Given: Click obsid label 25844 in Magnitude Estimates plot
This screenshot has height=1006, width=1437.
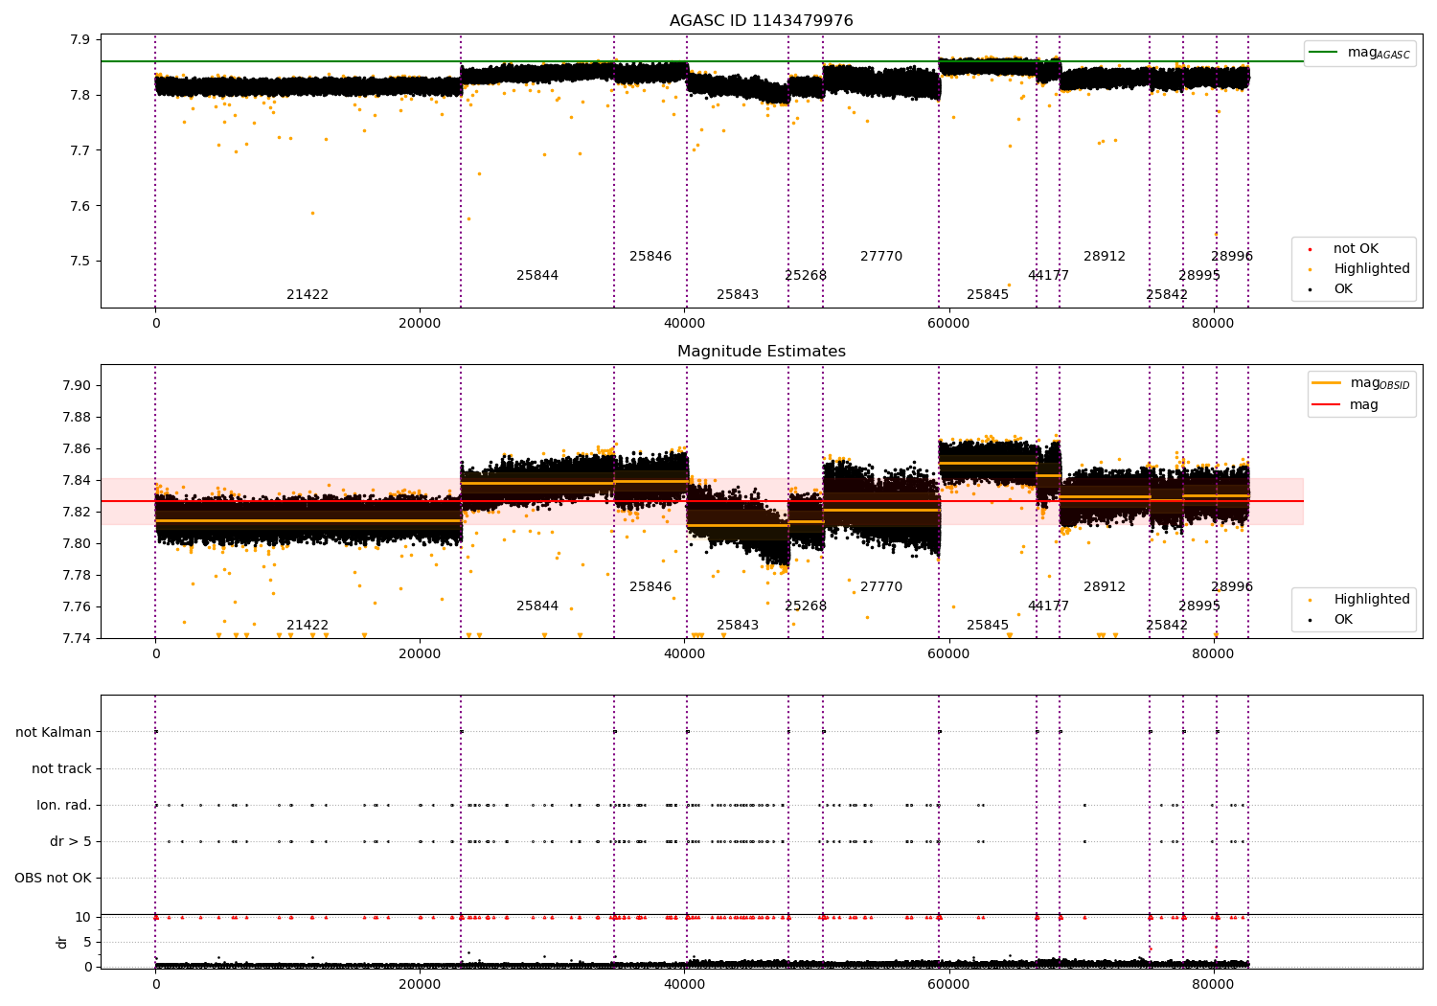Looking at the screenshot, I should 537,606.
